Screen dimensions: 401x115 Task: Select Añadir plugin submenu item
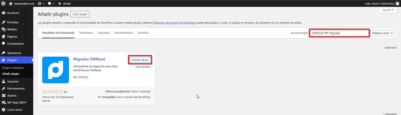[11, 74]
